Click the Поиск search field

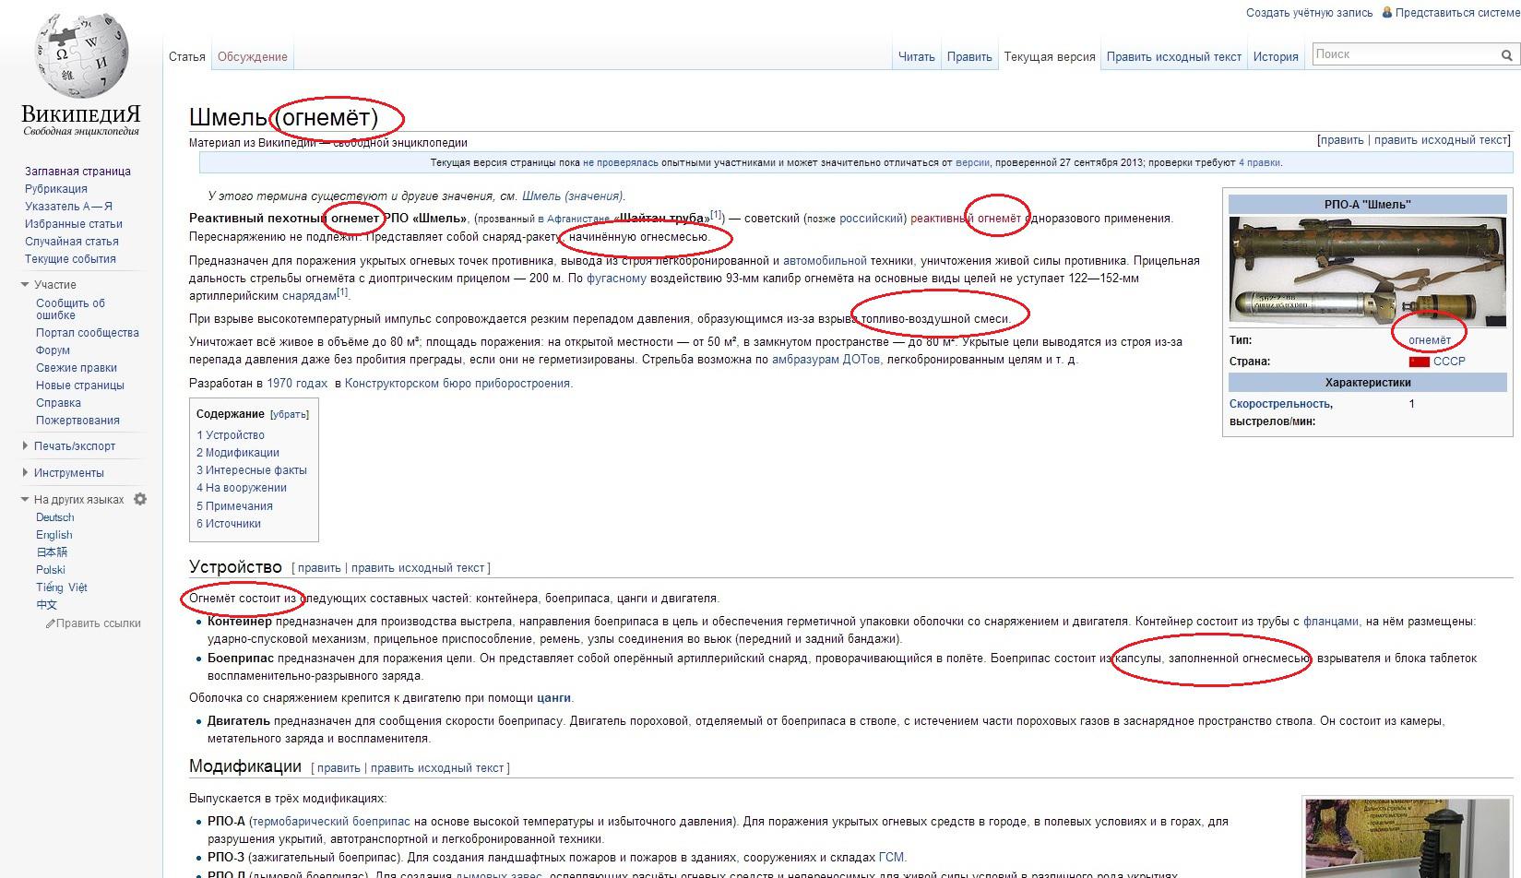click(1406, 55)
